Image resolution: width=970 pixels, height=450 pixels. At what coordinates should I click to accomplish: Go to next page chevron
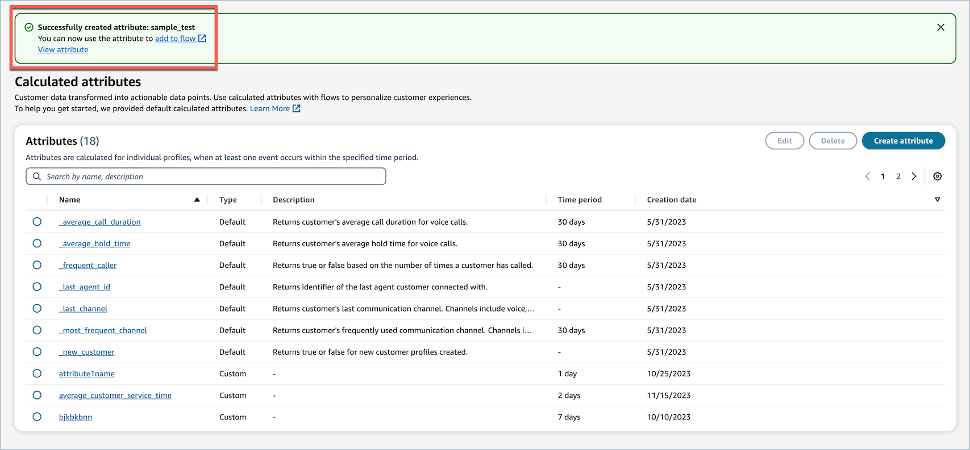(x=914, y=176)
